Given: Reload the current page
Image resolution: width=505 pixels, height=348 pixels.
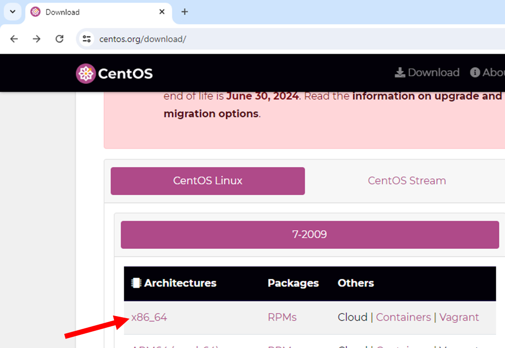Looking at the screenshot, I should 60,39.
